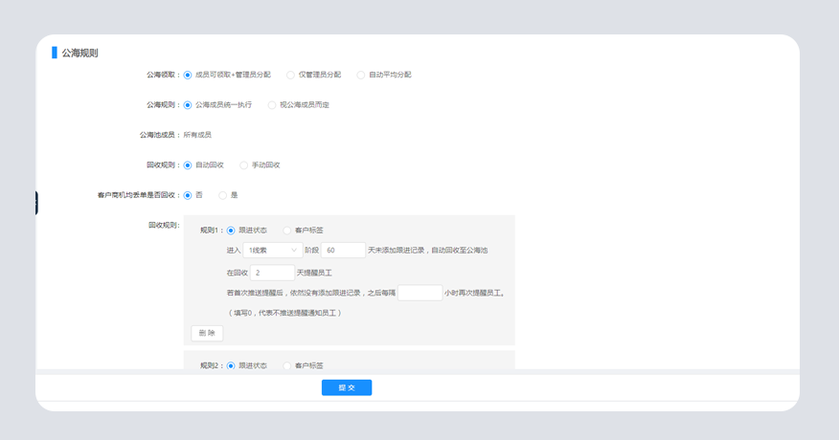Choose 仅管理员分配 for 公海领取
The image size is (839, 440).
pyautogui.click(x=291, y=75)
